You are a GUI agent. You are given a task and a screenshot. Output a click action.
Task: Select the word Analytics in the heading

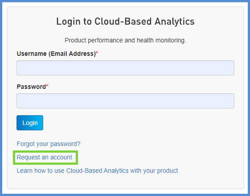(x=175, y=21)
